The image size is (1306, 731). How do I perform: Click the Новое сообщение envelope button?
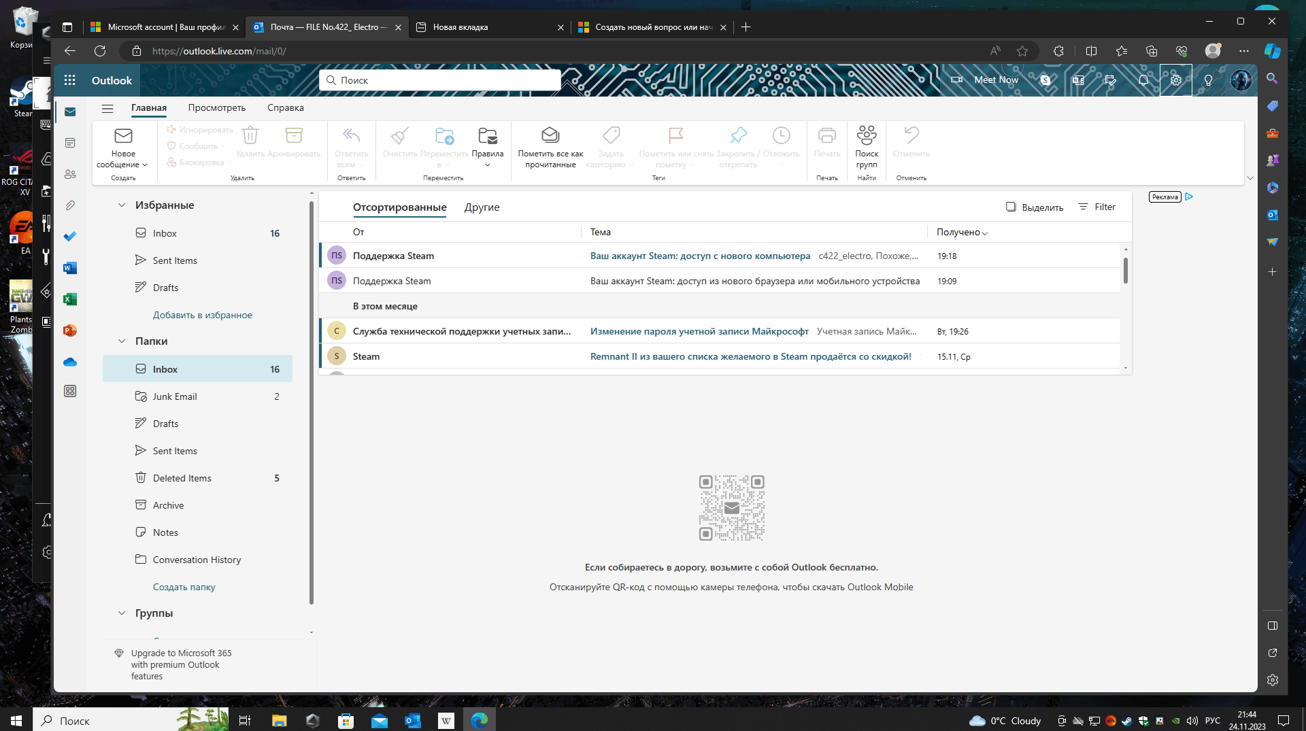tap(123, 136)
